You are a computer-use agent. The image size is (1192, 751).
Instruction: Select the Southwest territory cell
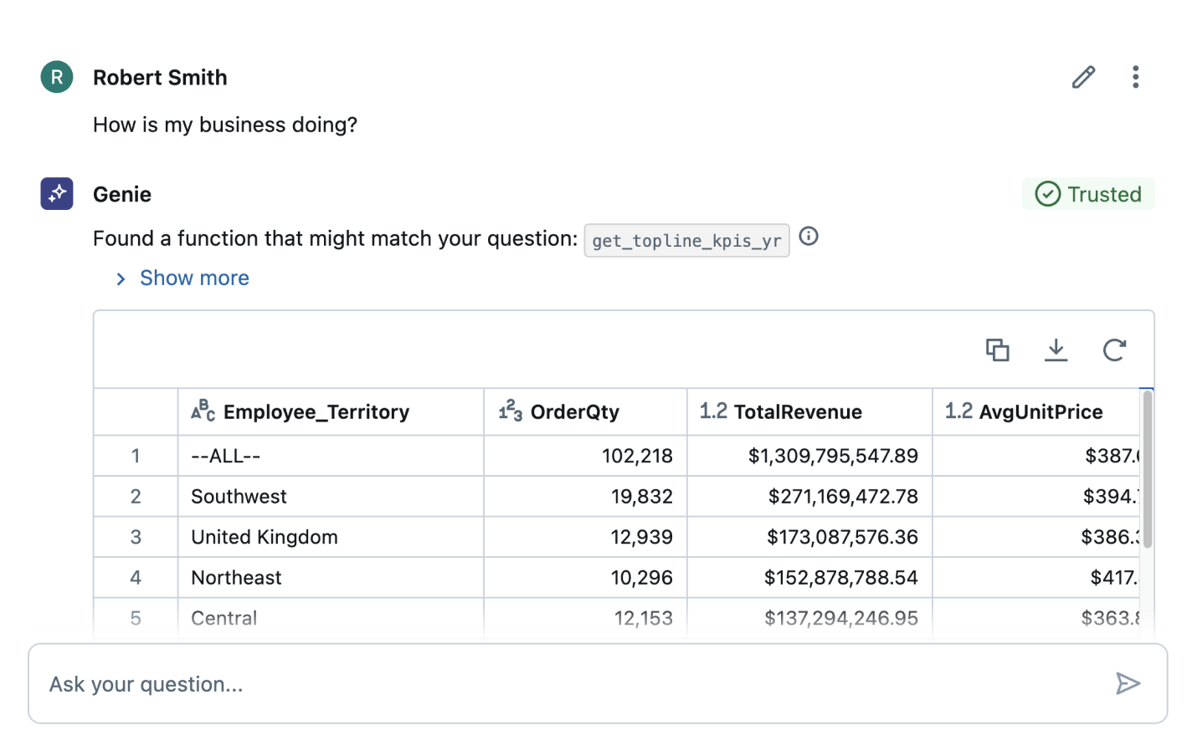[x=239, y=497]
